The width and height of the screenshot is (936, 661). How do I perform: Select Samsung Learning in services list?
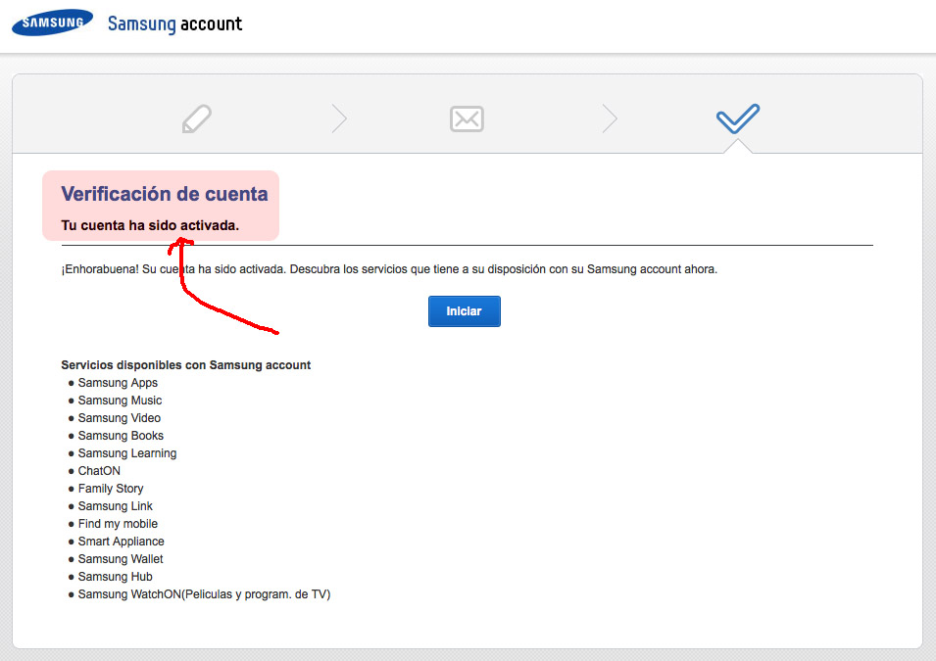coord(127,453)
